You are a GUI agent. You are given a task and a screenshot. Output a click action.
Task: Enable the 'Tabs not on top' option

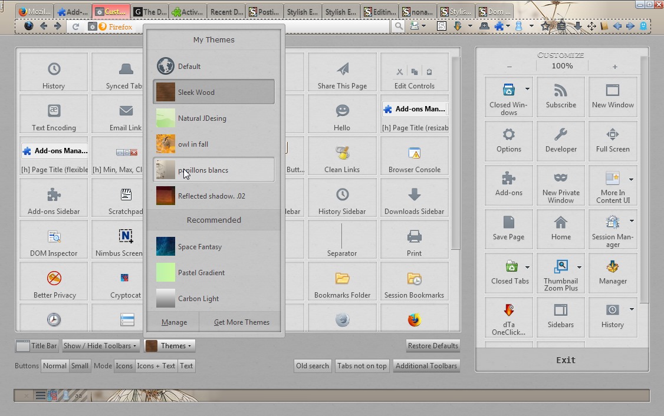pos(361,365)
